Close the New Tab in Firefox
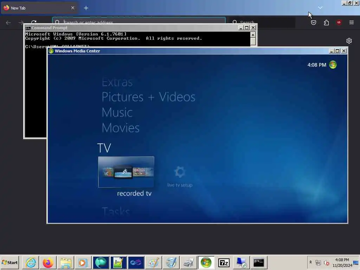The height and width of the screenshot is (270, 360). point(73,8)
